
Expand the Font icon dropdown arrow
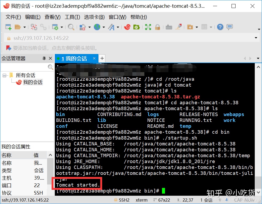pyautogui.click(x=118, y=27)
